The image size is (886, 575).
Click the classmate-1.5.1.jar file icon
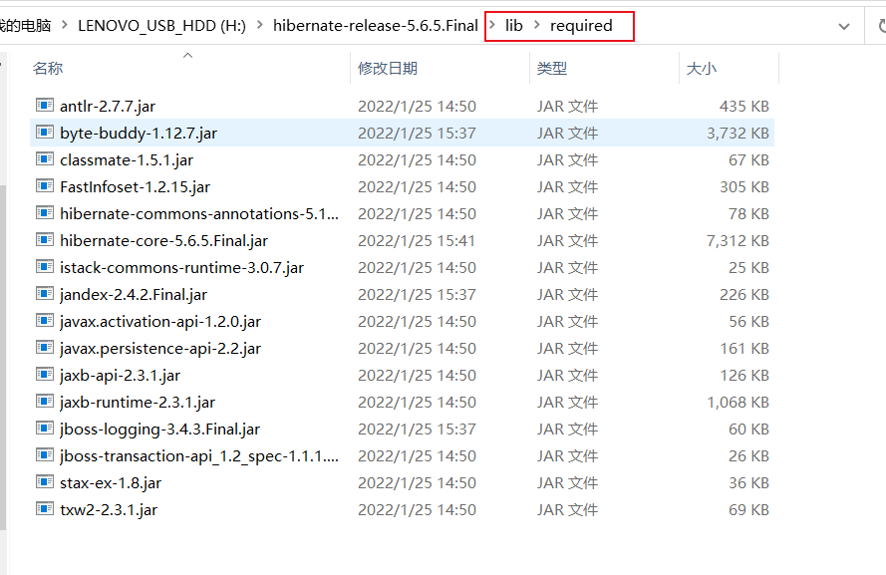coord(45,159)
